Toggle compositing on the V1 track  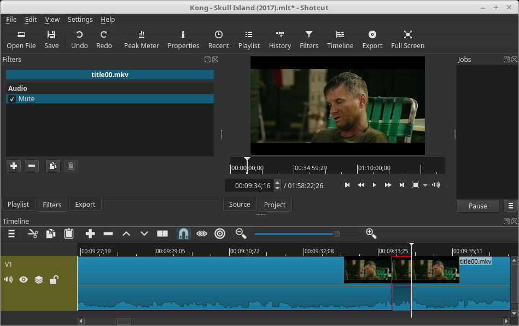coord(39,280)
